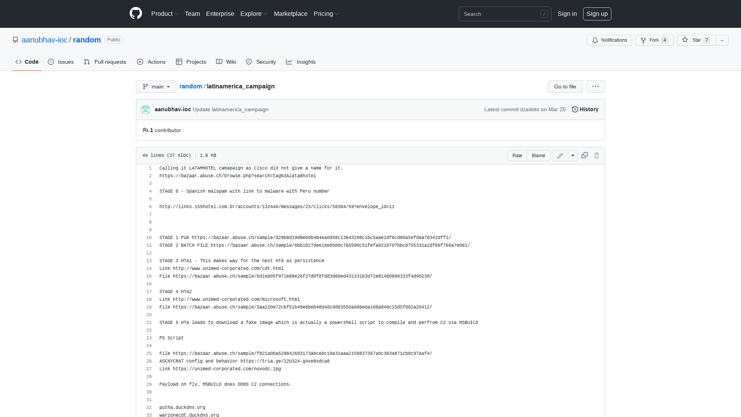Screen dimensions: 741x417
Task: Open more options ellipsis button
Action: 596,86
